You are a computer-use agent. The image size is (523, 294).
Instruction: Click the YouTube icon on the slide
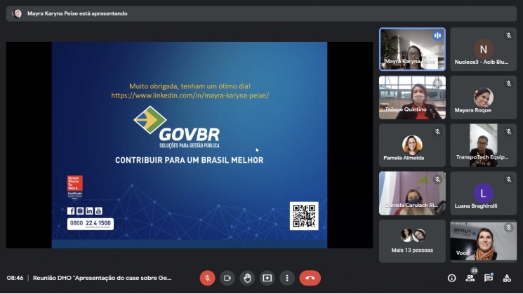(x=98, y=211)
